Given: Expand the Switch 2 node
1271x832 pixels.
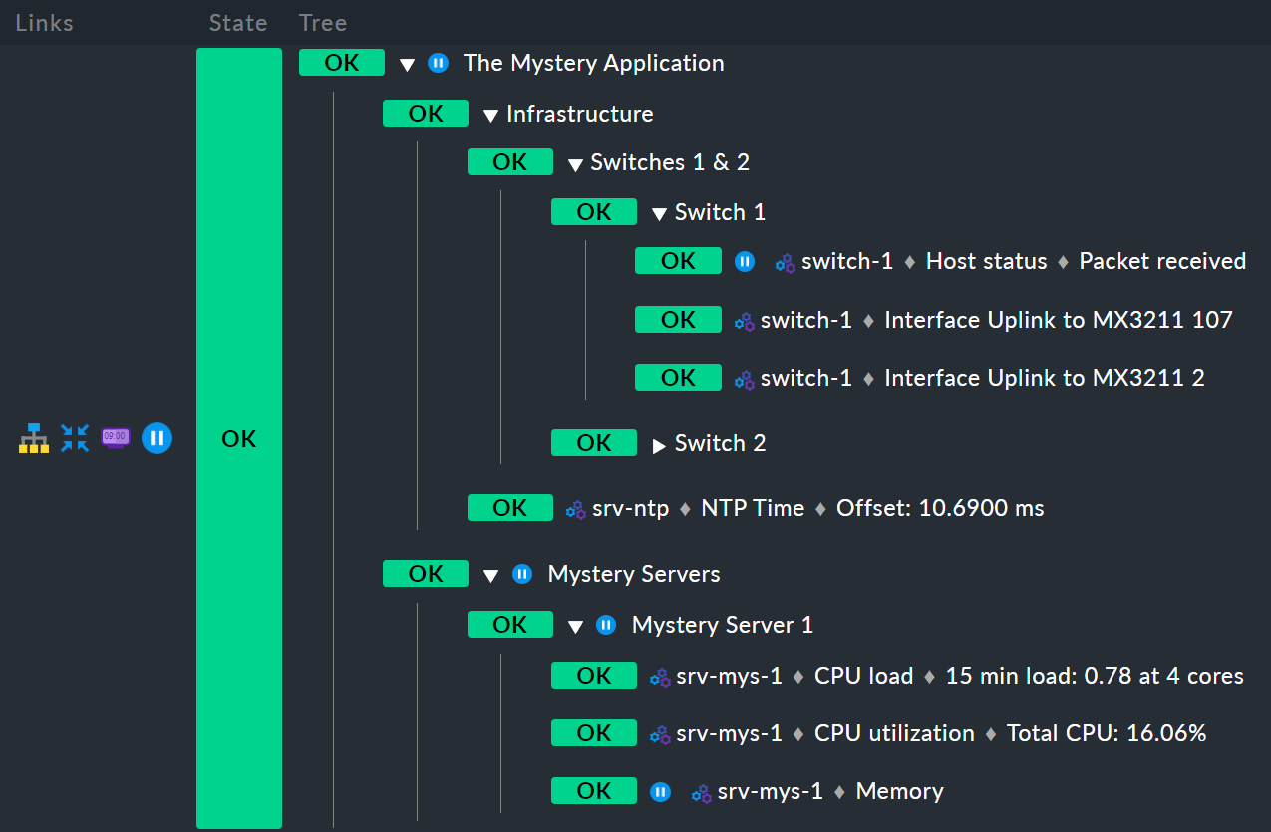Looking at the screenshot, I should pos(658,445).
